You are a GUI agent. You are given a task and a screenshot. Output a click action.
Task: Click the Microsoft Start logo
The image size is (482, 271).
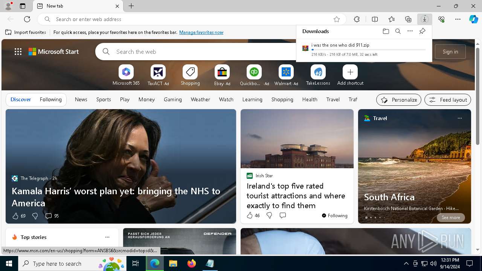coord(53,52)
